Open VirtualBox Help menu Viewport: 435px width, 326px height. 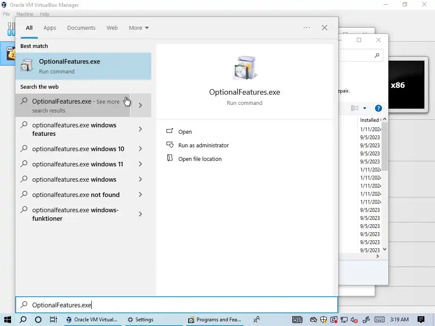pos(44,14)
